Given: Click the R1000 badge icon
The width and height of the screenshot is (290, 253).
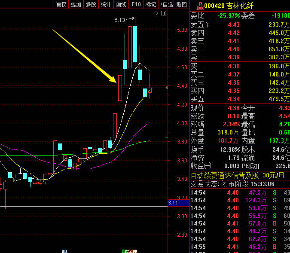Looking at the screenshot, I should pos(200,6).
